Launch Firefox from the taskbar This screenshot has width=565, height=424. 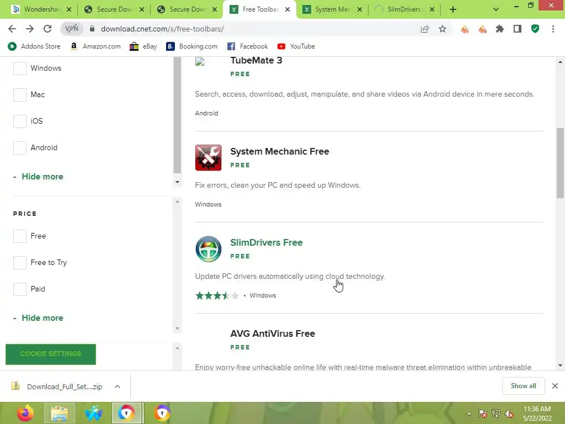point(25,413)
